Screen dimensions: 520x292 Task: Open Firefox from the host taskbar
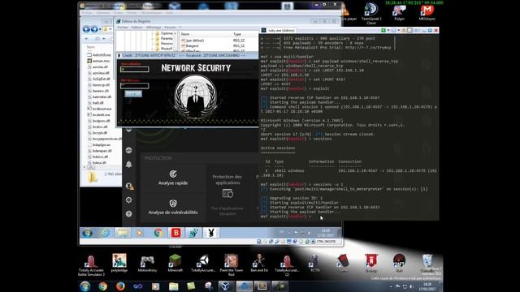pyautogui.click(x=120, y=286)
